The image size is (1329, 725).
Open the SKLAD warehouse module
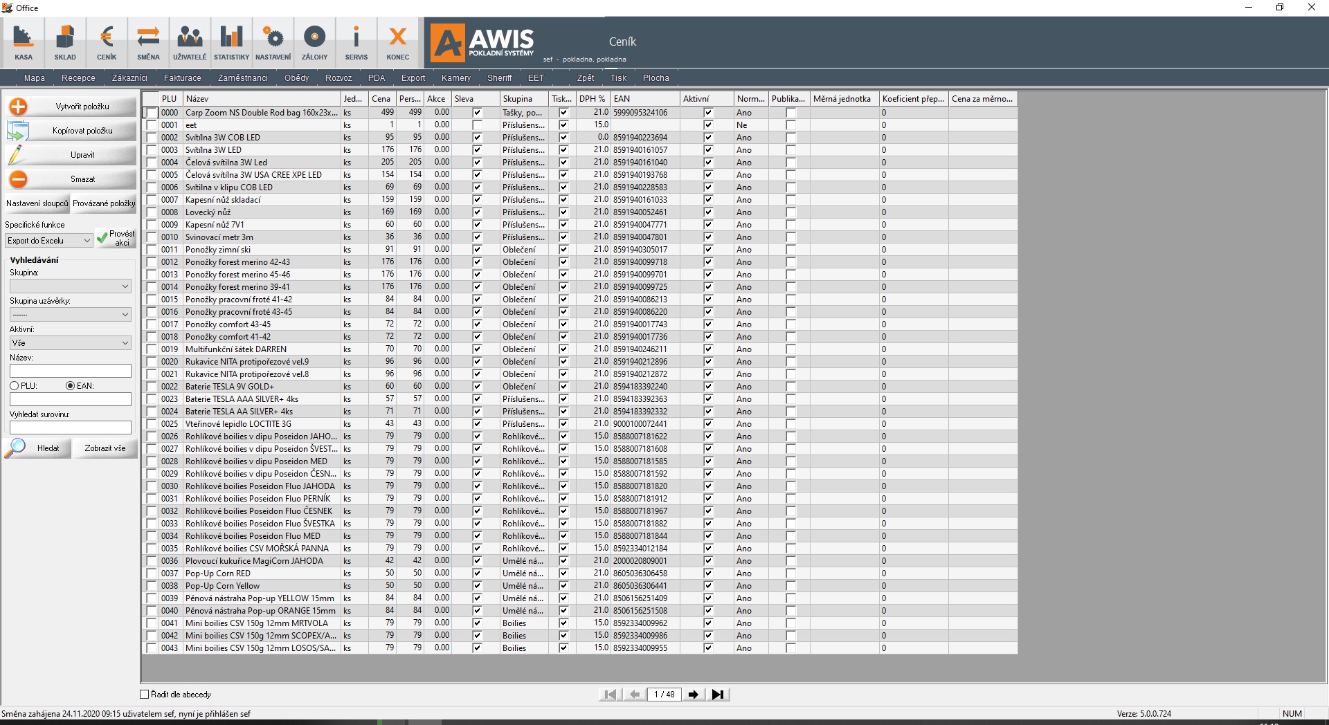(x=65, y=42)
